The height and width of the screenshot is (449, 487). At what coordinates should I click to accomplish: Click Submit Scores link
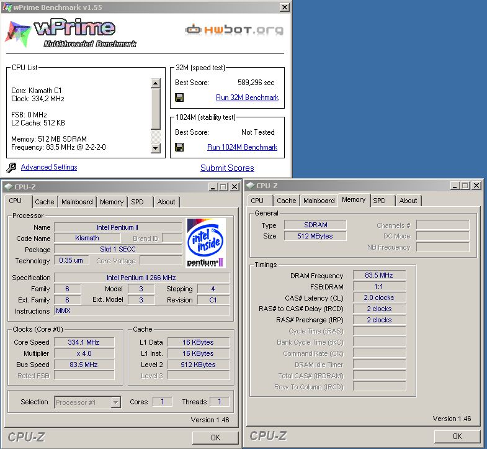[227, 168]
